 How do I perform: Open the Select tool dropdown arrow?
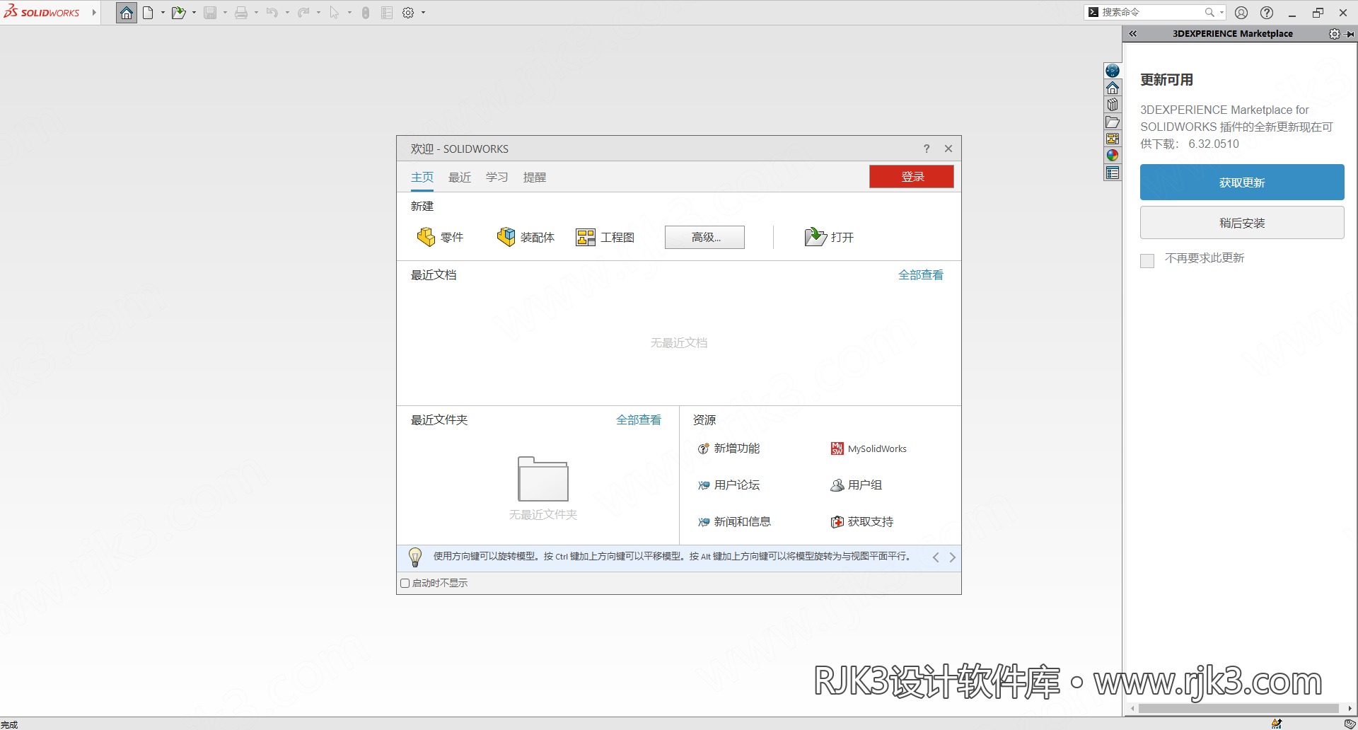(349, 13)
